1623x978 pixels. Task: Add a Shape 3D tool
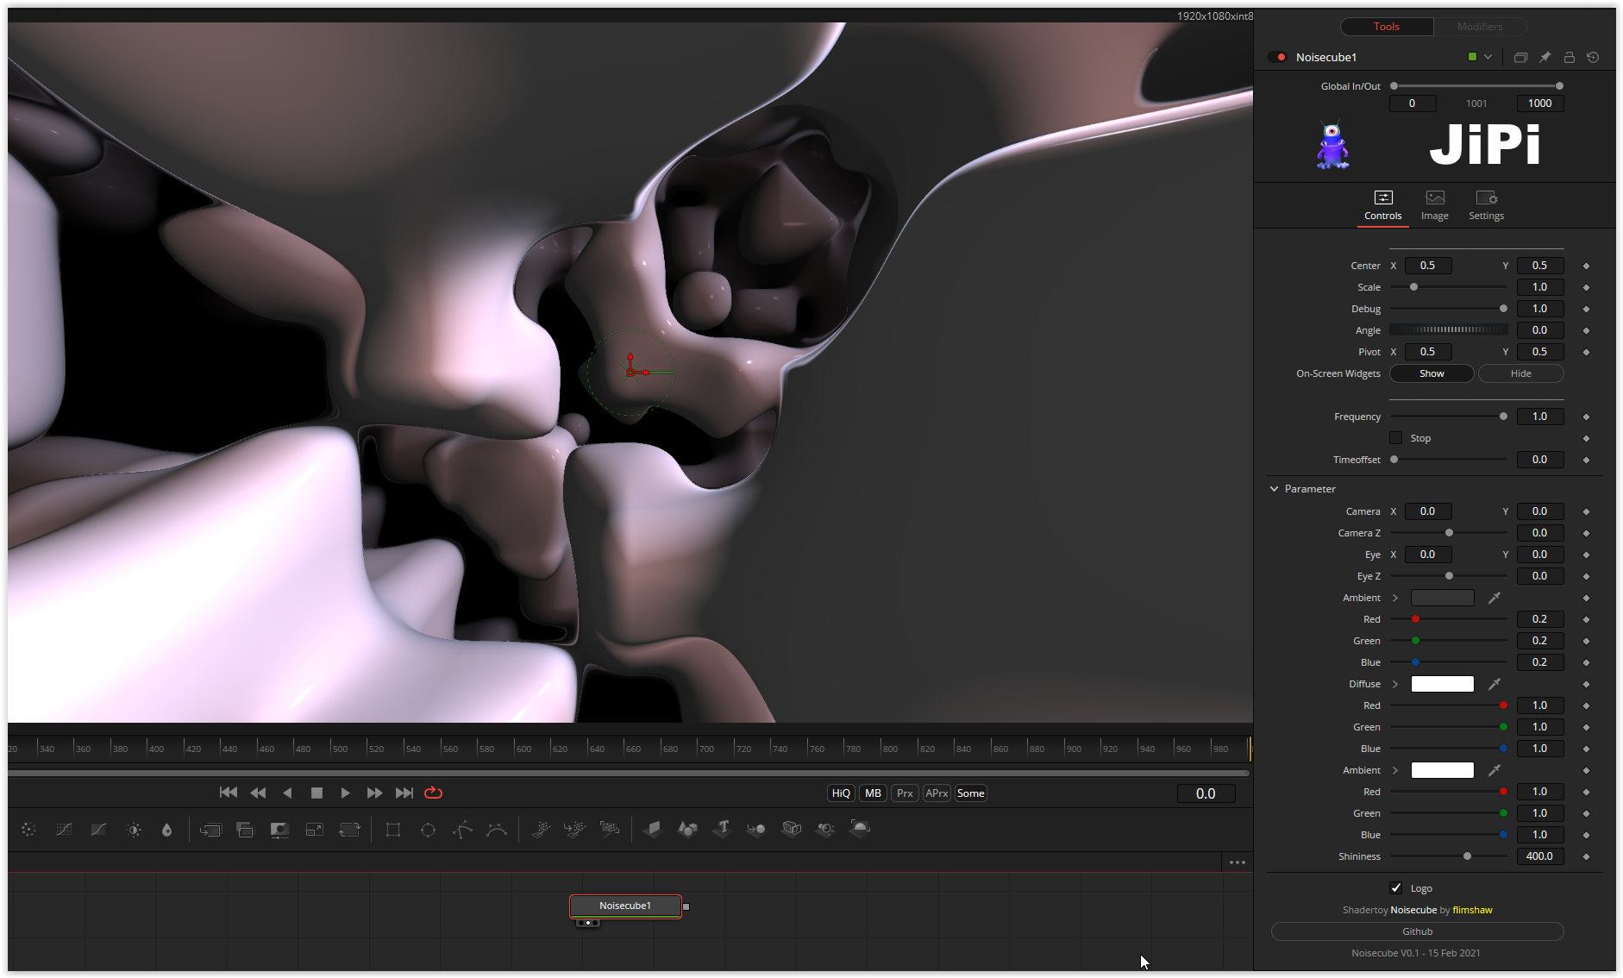[687, 830]
